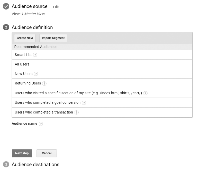Choose the Returning Users audience
The height and width of the screenshot is (171, 199).
102,83
